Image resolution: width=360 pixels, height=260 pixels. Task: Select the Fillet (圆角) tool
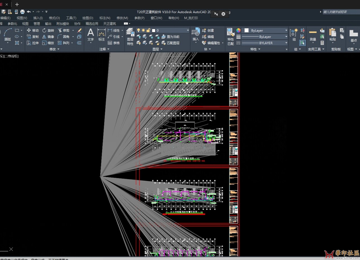[x=64, y=37]
